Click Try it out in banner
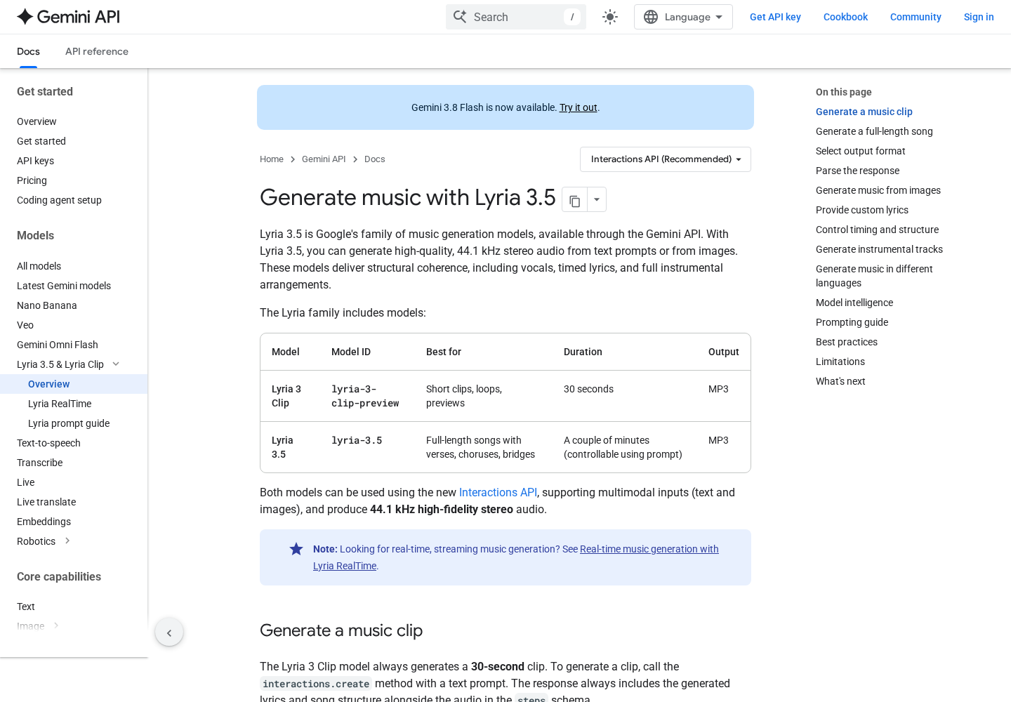 (578, 107)
